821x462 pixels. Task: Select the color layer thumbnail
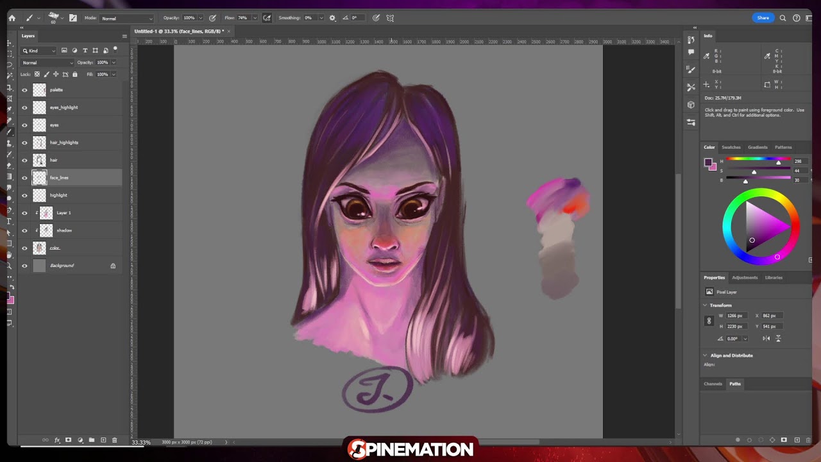39,248
